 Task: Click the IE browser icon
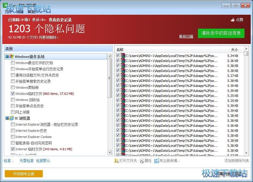tap(11, 118)
